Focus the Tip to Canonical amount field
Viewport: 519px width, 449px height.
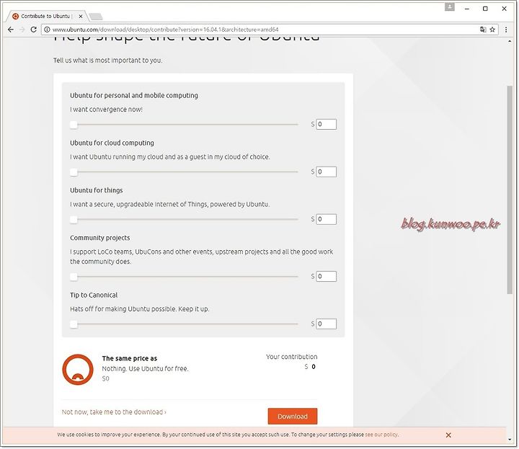click(326, 324)
